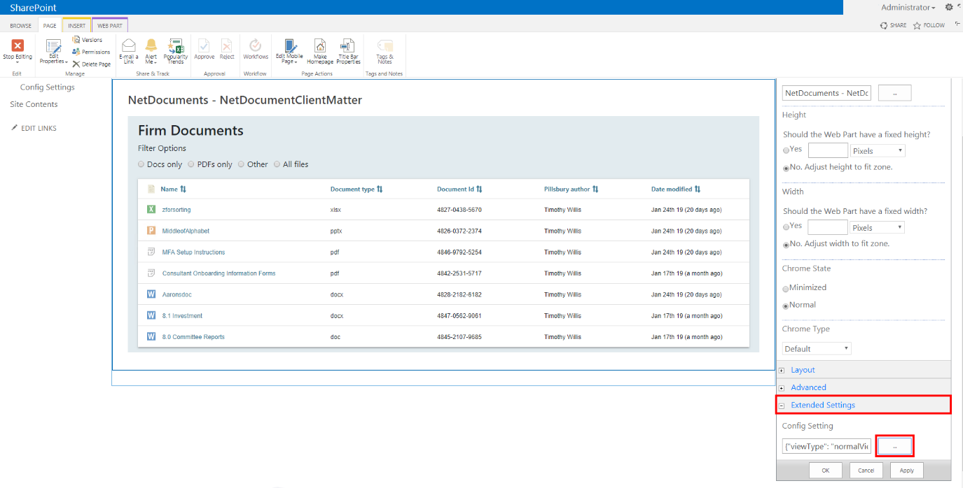
Task: Click the Config Setting text field
Action: [x=826, y=446]
